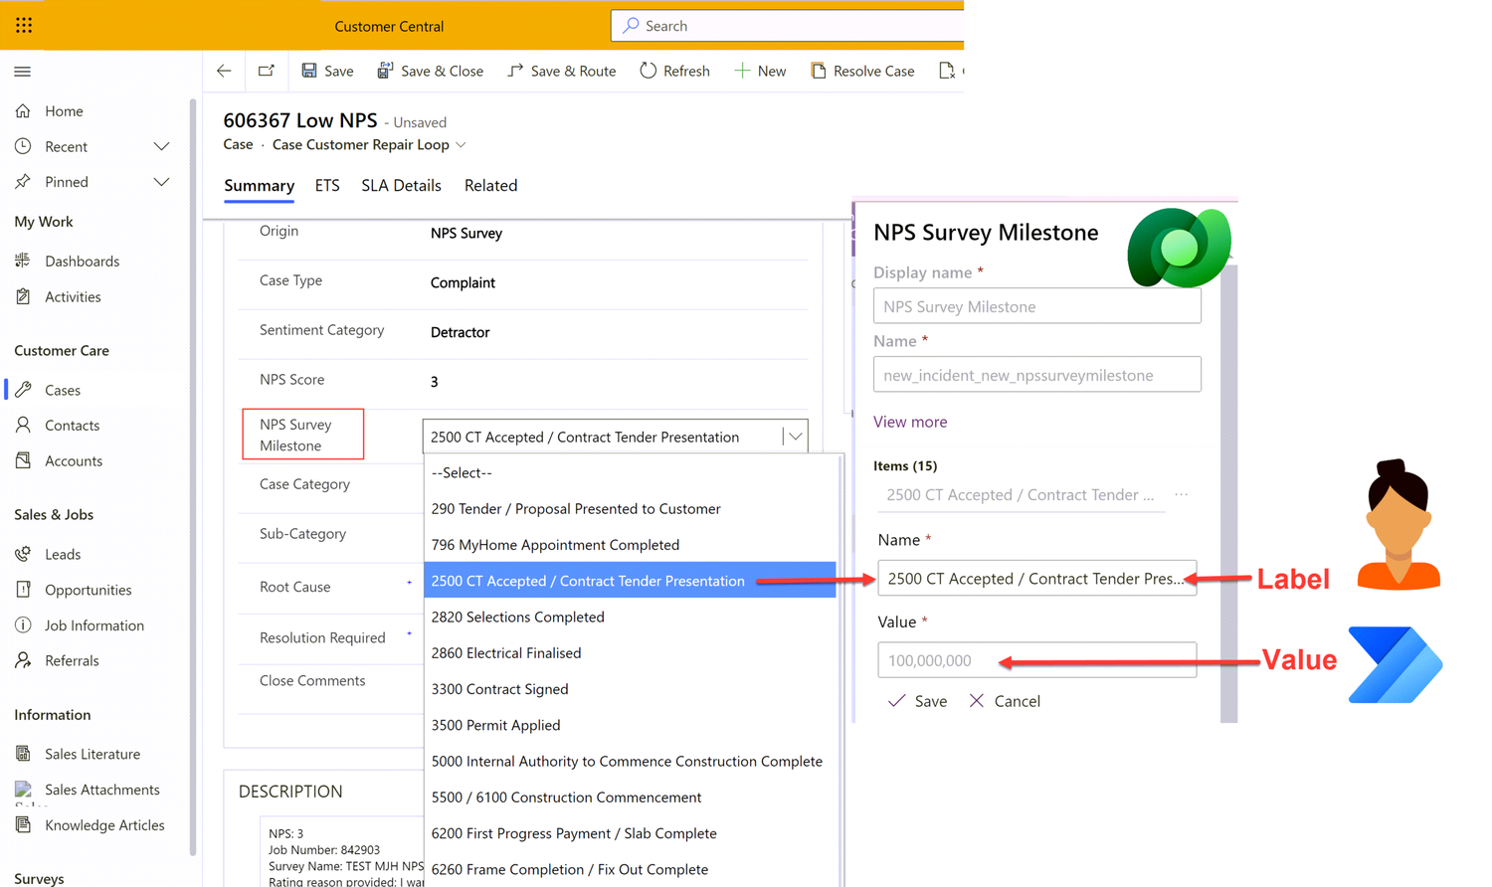Open the Microsoft 365 app launcher waffle
This screenshot has height=887, width=1492.
[x=24, y=25]
